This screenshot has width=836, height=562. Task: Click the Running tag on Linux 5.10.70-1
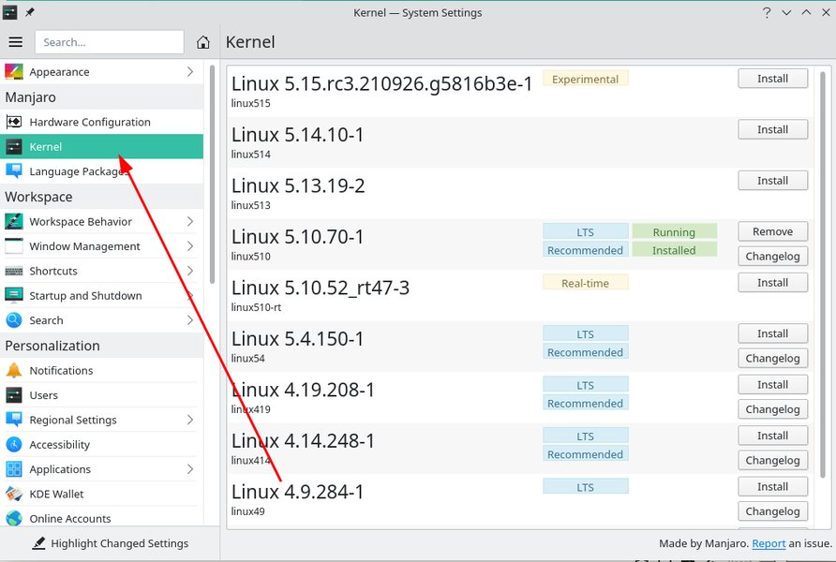click(675, 231)
